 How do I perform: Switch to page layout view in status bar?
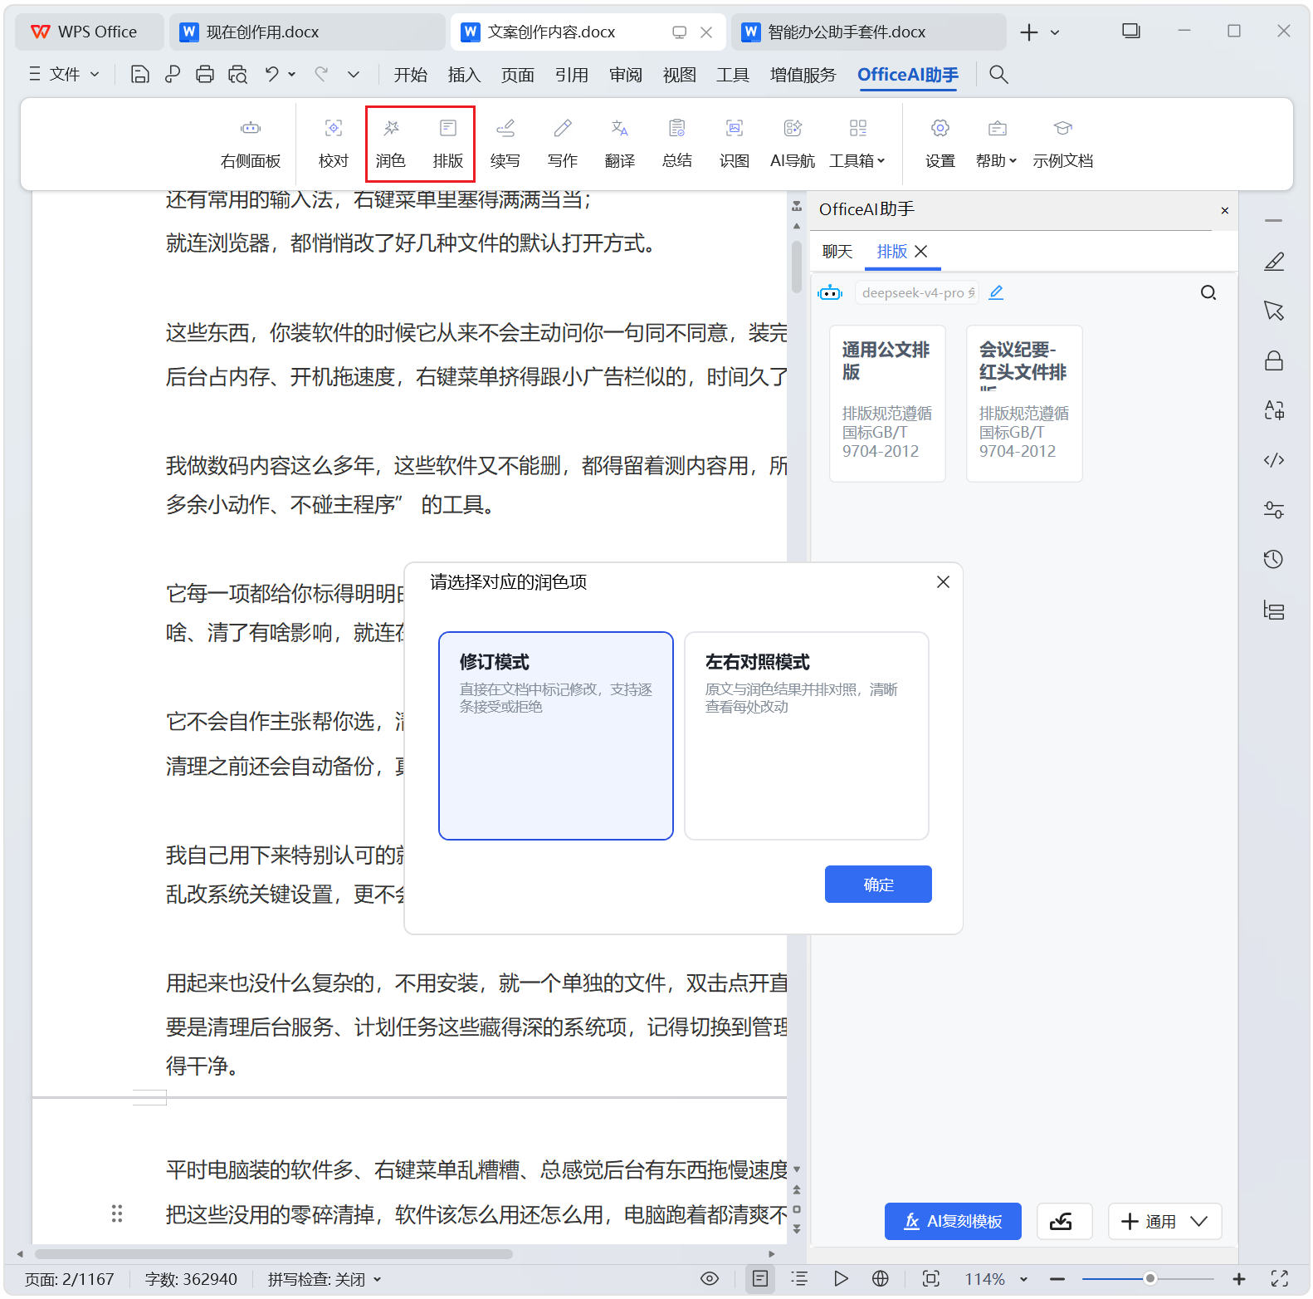760,1279
